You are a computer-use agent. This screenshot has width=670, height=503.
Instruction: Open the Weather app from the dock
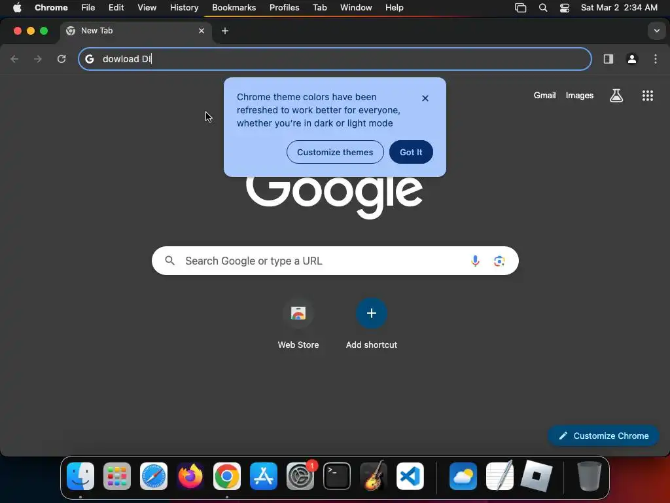pyautogui.click(x=463, y=476)
